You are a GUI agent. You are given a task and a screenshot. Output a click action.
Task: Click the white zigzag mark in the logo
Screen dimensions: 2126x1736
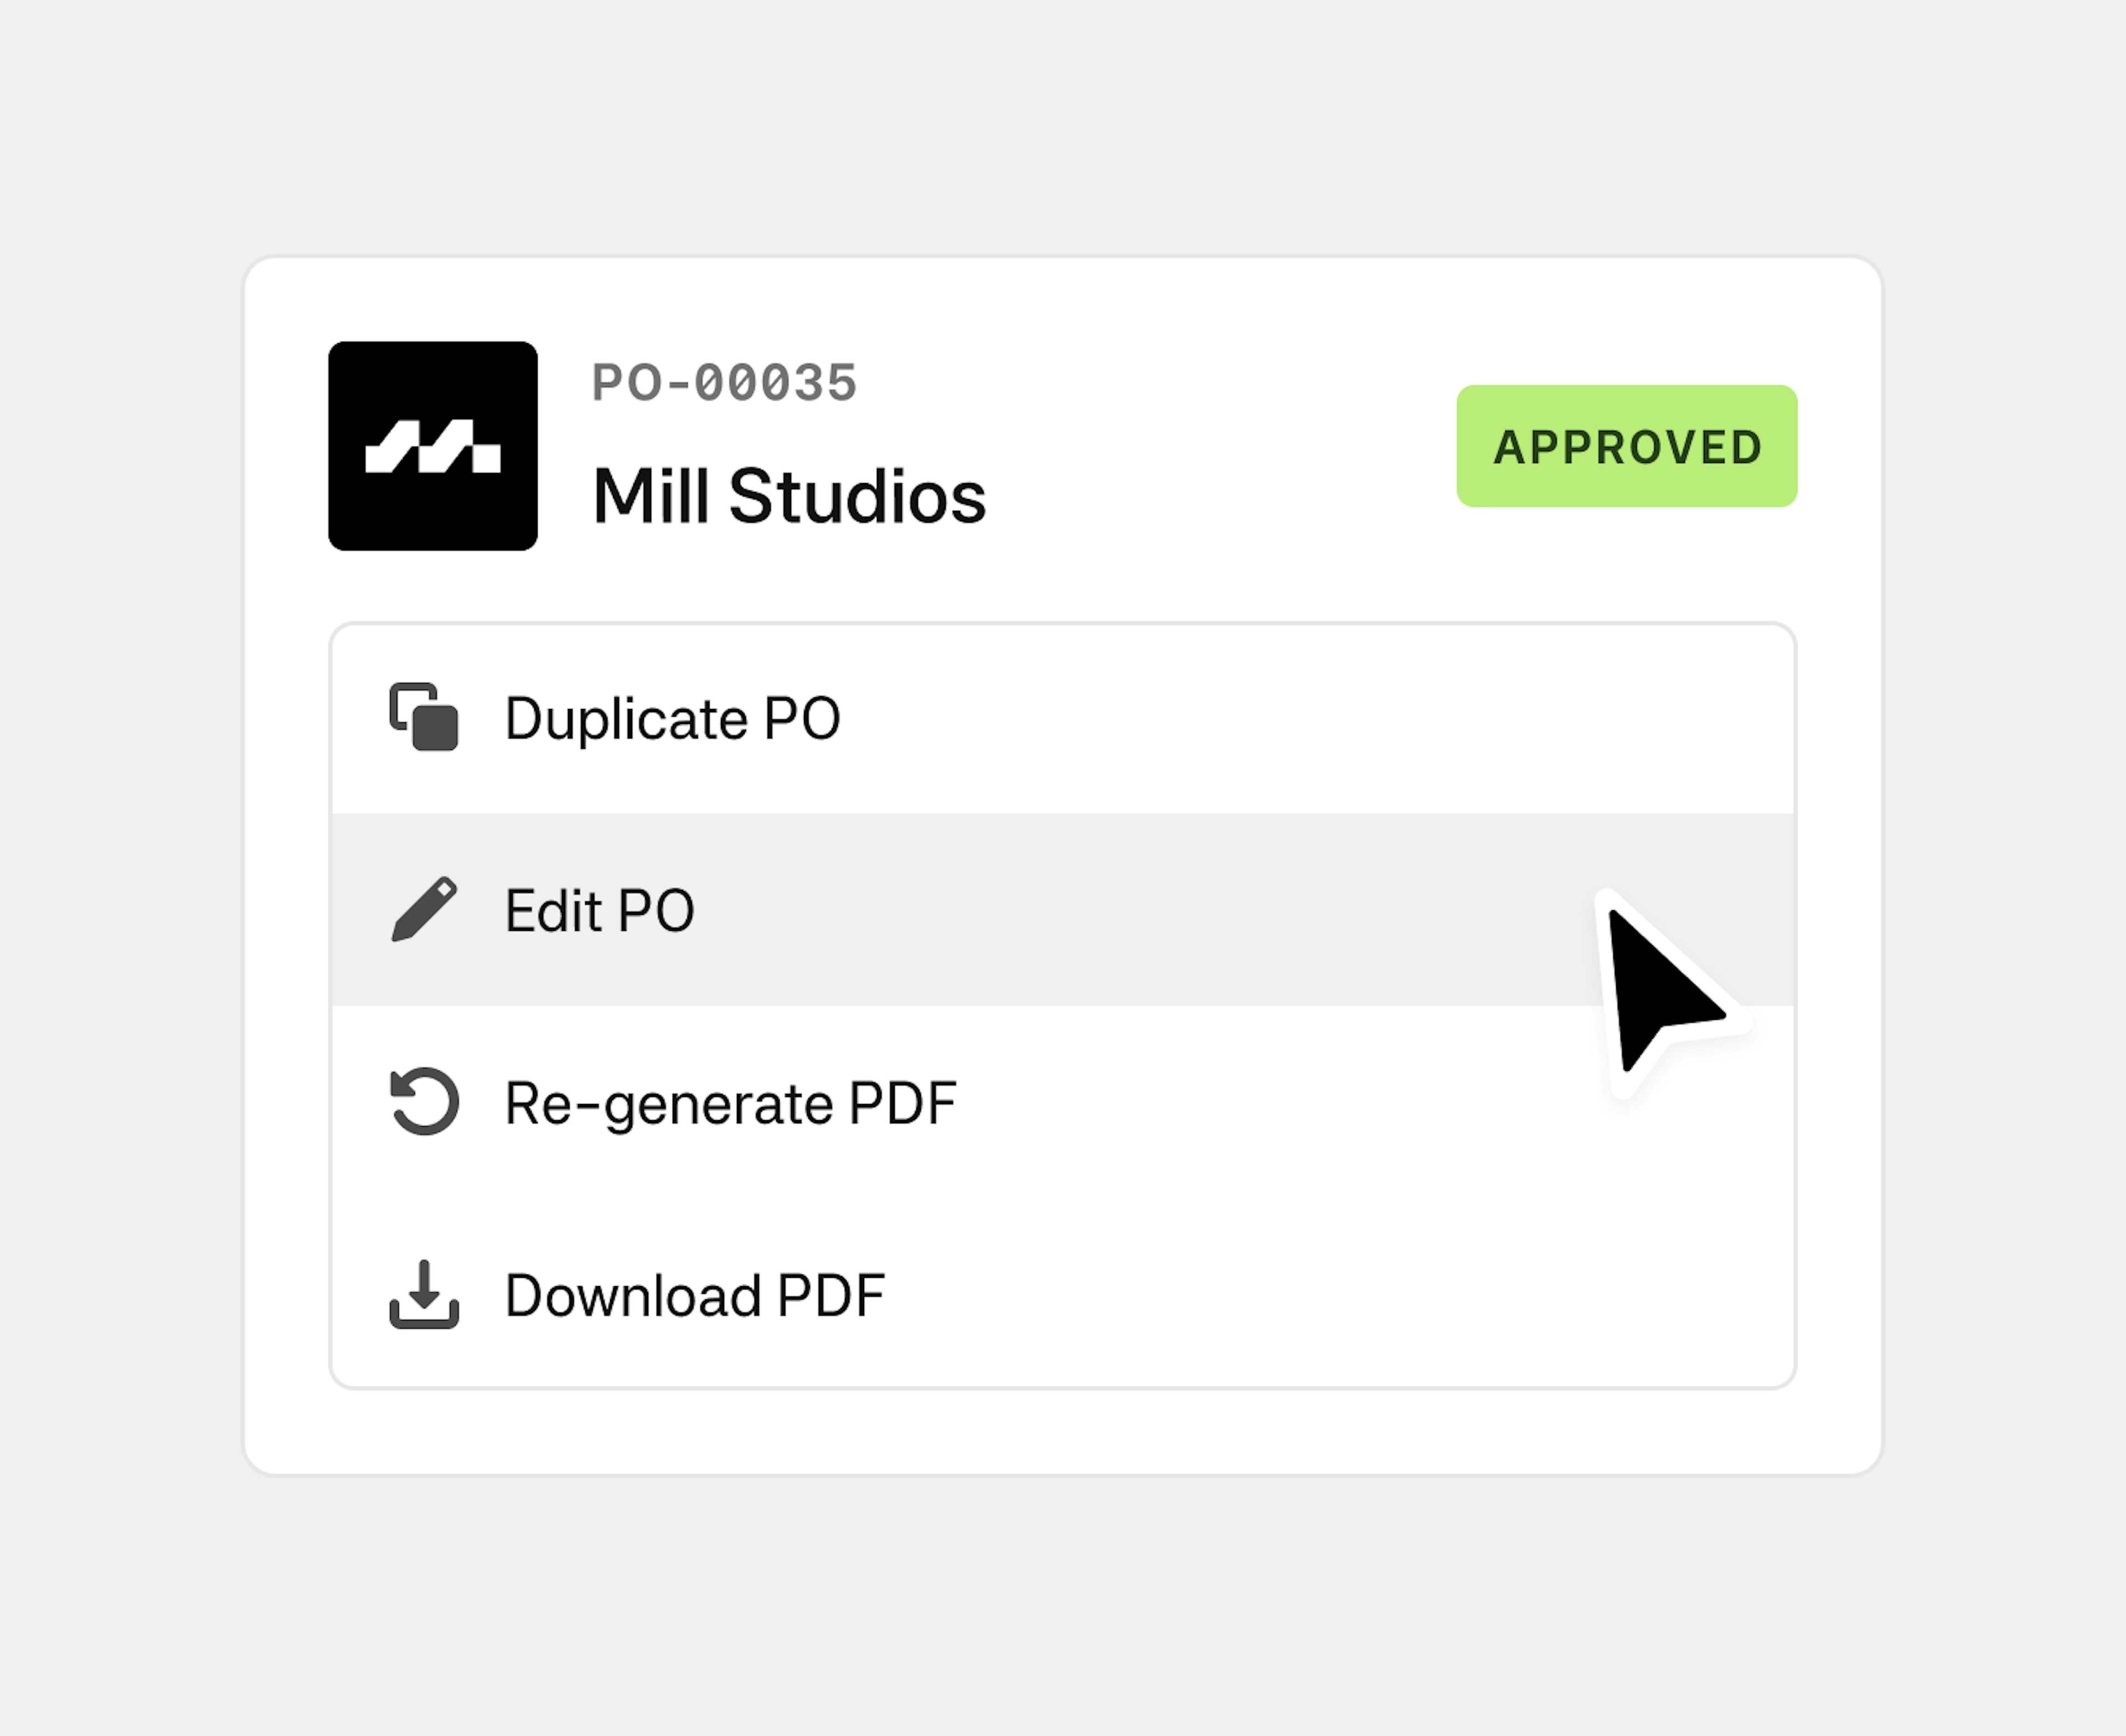pyautogui.click(x=432, y=446)
